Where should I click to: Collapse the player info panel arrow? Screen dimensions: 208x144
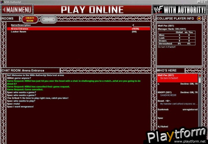199,18
